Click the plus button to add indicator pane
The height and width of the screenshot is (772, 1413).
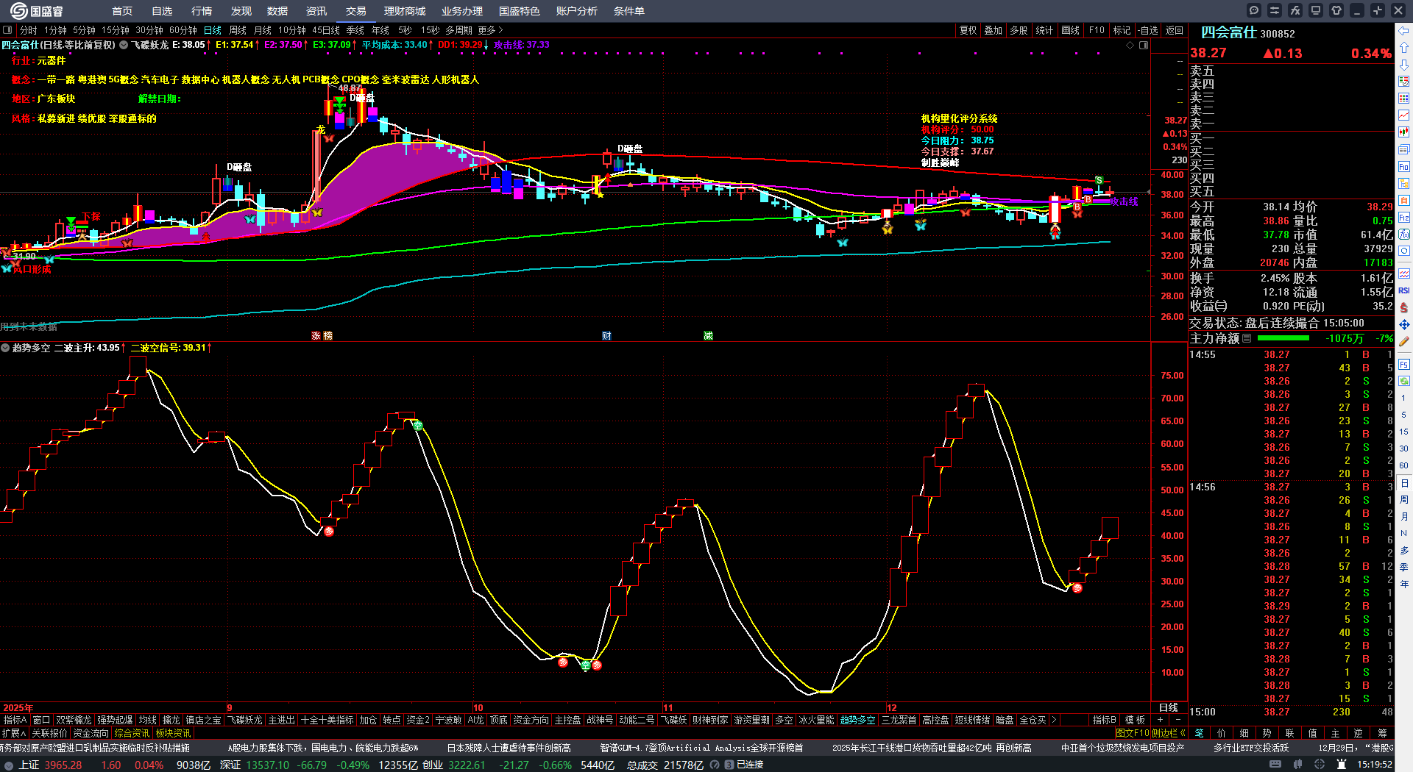(x=1161, y=721)
